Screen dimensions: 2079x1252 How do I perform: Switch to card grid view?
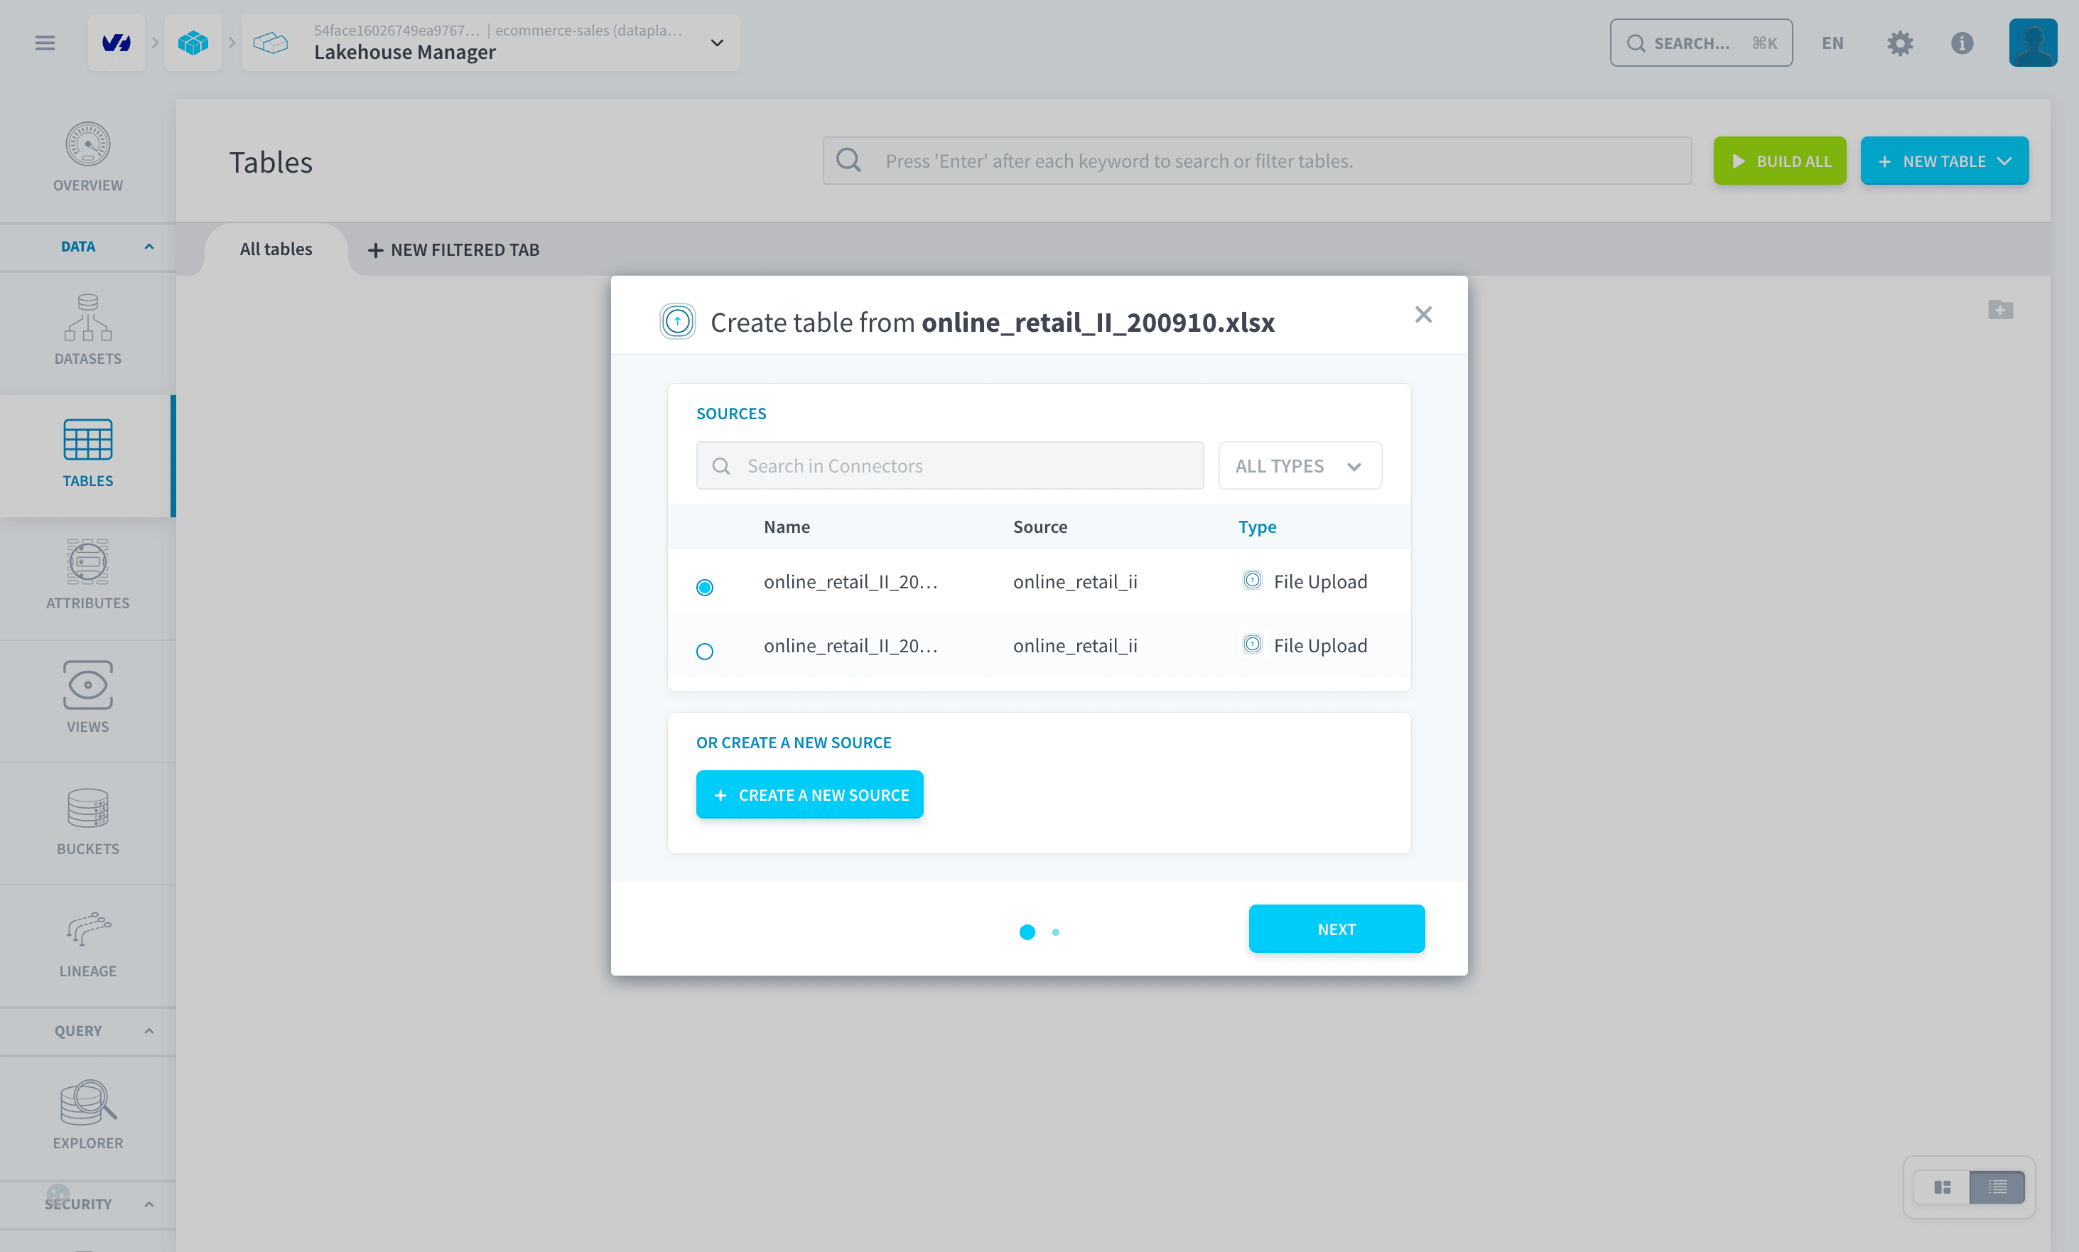click(1943, 1187)
